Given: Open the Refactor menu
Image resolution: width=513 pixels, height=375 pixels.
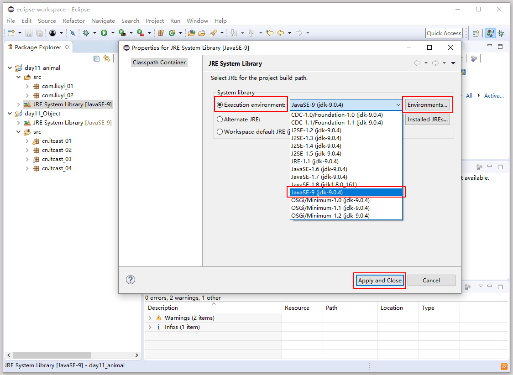Looking at the screenshot, I should pos(73,21).
